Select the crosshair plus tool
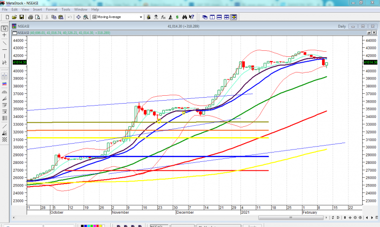This screenshot has height=227, width=380. tap(4, 35)
